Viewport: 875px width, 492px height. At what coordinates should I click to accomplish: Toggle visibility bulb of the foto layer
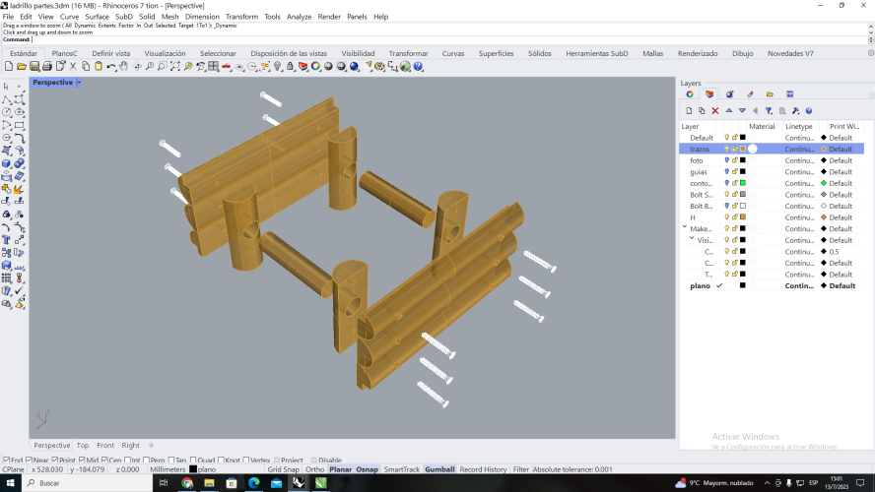tap(727, 160)
